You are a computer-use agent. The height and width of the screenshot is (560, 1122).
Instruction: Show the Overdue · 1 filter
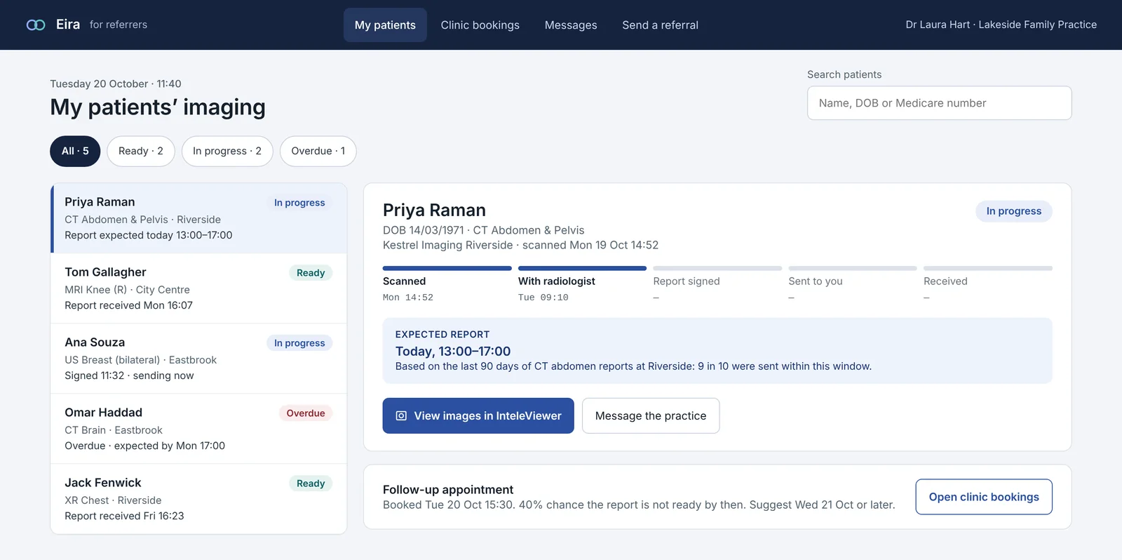click(318, 151)
